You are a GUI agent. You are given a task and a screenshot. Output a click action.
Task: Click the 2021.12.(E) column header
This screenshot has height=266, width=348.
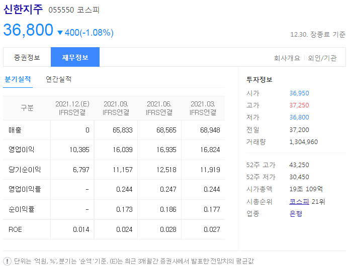pyautogui.click(x=72, y=108)
